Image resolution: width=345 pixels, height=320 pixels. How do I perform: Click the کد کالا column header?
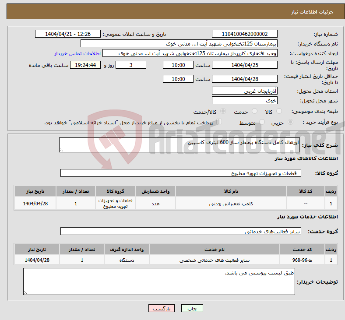(x=306, y=191)
